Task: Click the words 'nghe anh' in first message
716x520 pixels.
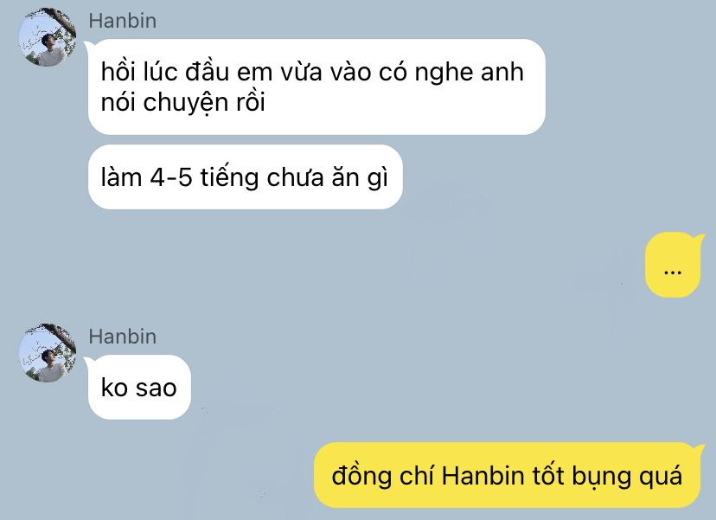Action: coord(469,72)
